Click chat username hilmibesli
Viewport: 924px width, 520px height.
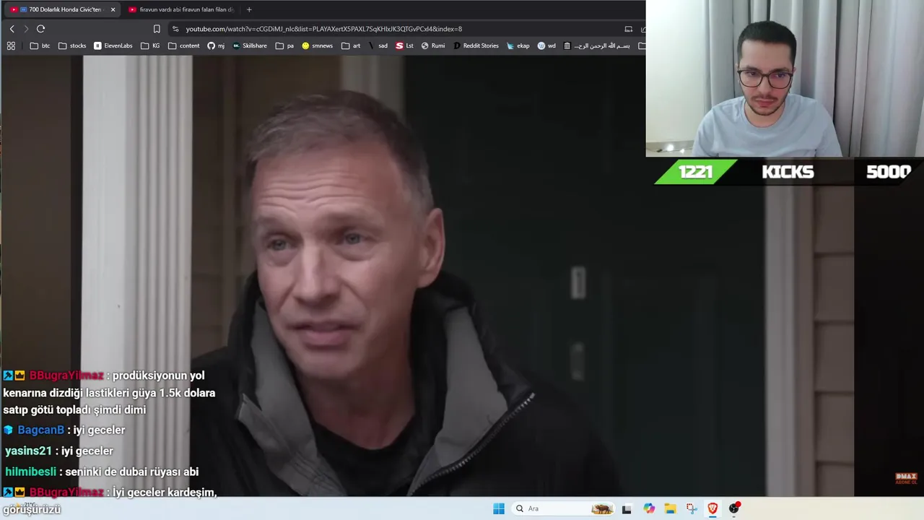pyautogui.click(x=30, y=472)
